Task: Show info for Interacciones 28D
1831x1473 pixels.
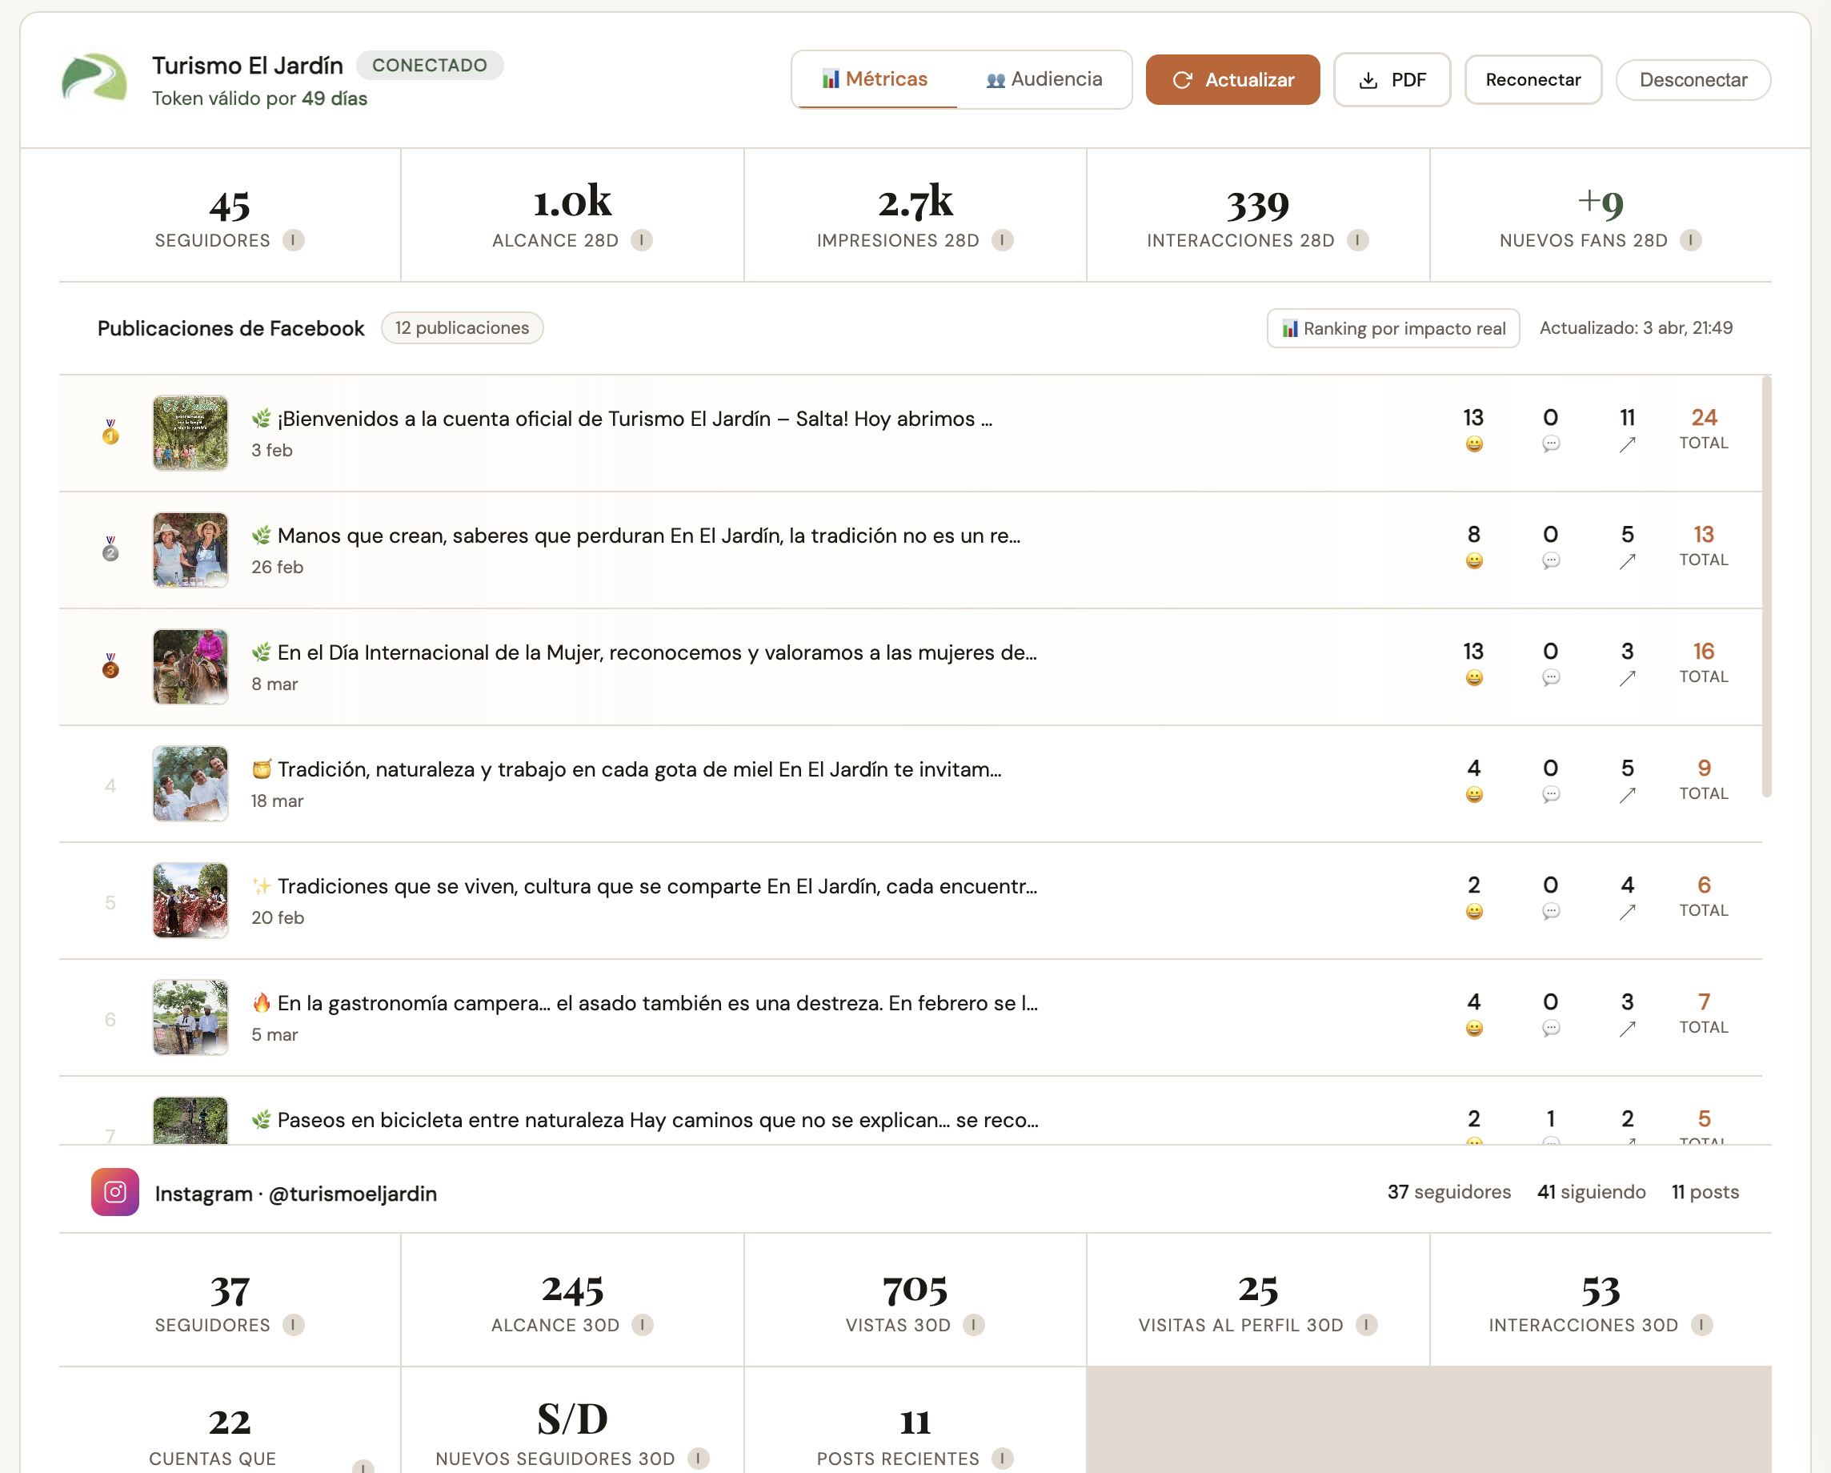Action: tap(1358, 240)
